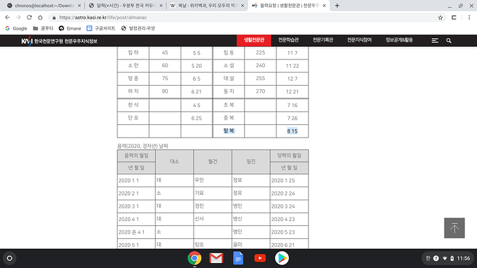Open Gmane bookmark
The width and height of the screenshot is (477, 268).
[70, 28]
